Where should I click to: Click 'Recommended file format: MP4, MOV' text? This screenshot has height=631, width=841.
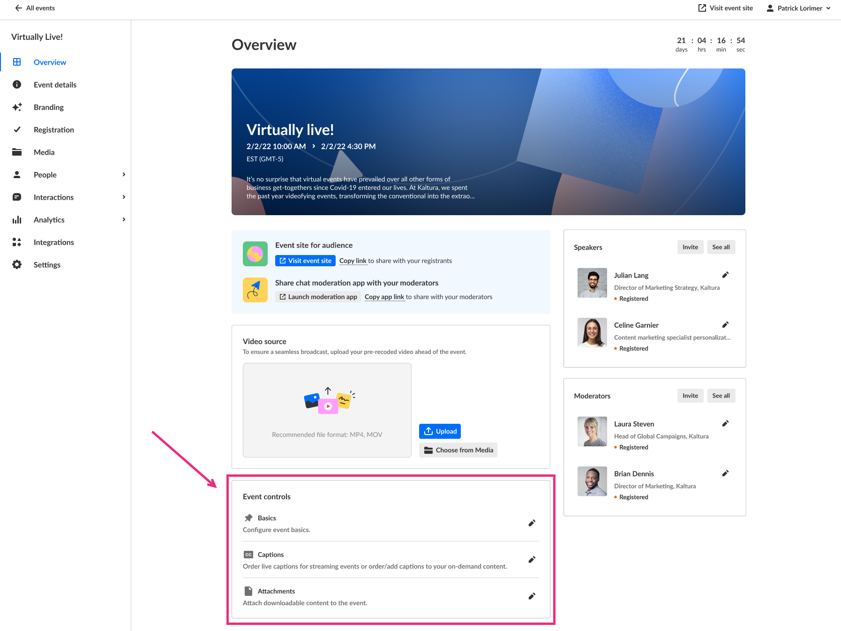point(327,435)
